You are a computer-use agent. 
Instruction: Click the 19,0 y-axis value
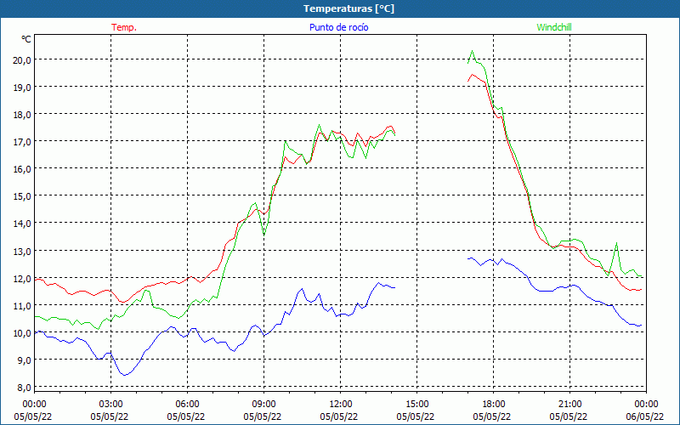22,88
